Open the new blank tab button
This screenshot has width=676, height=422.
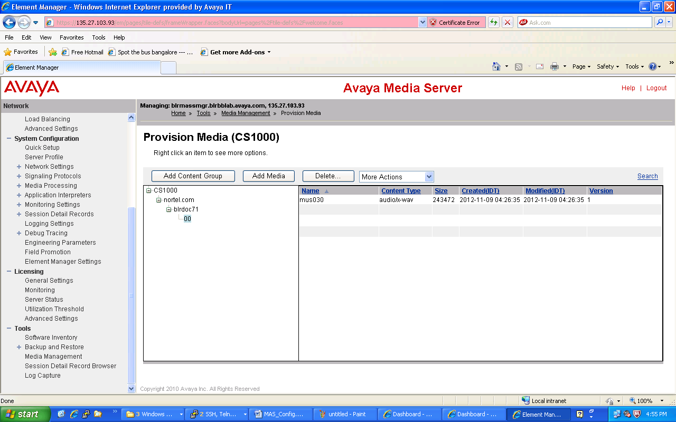(168, 68)
